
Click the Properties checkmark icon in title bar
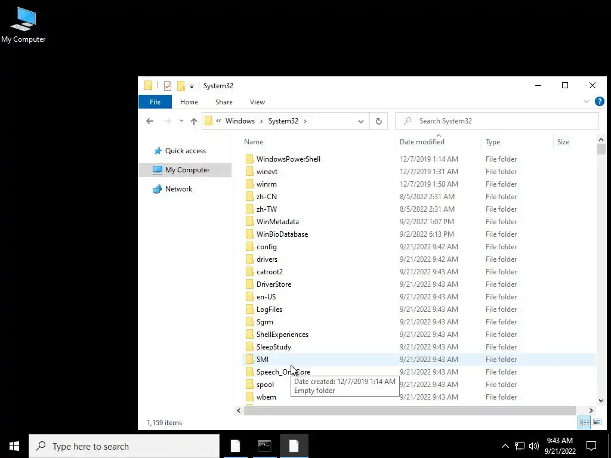click(x=168, y=86)
